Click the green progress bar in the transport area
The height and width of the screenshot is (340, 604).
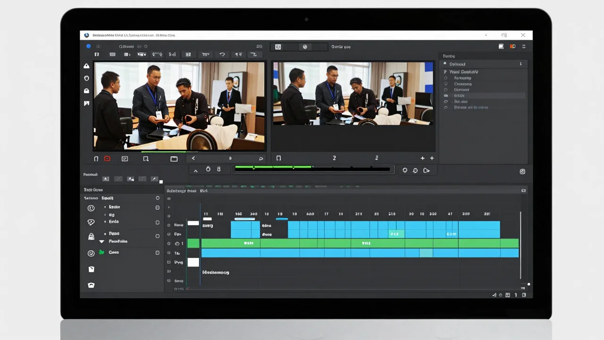coord(274,167)
